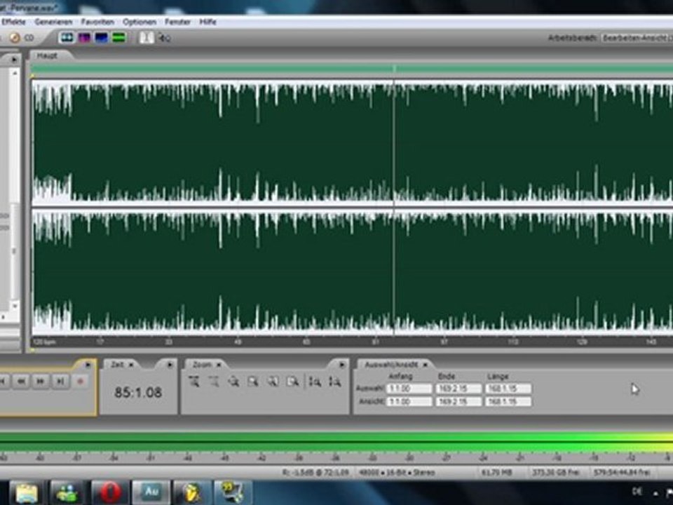The image size is (673, 505).
Task: Open the Zoom panel options flyout arrow
Action: (342, 364)
